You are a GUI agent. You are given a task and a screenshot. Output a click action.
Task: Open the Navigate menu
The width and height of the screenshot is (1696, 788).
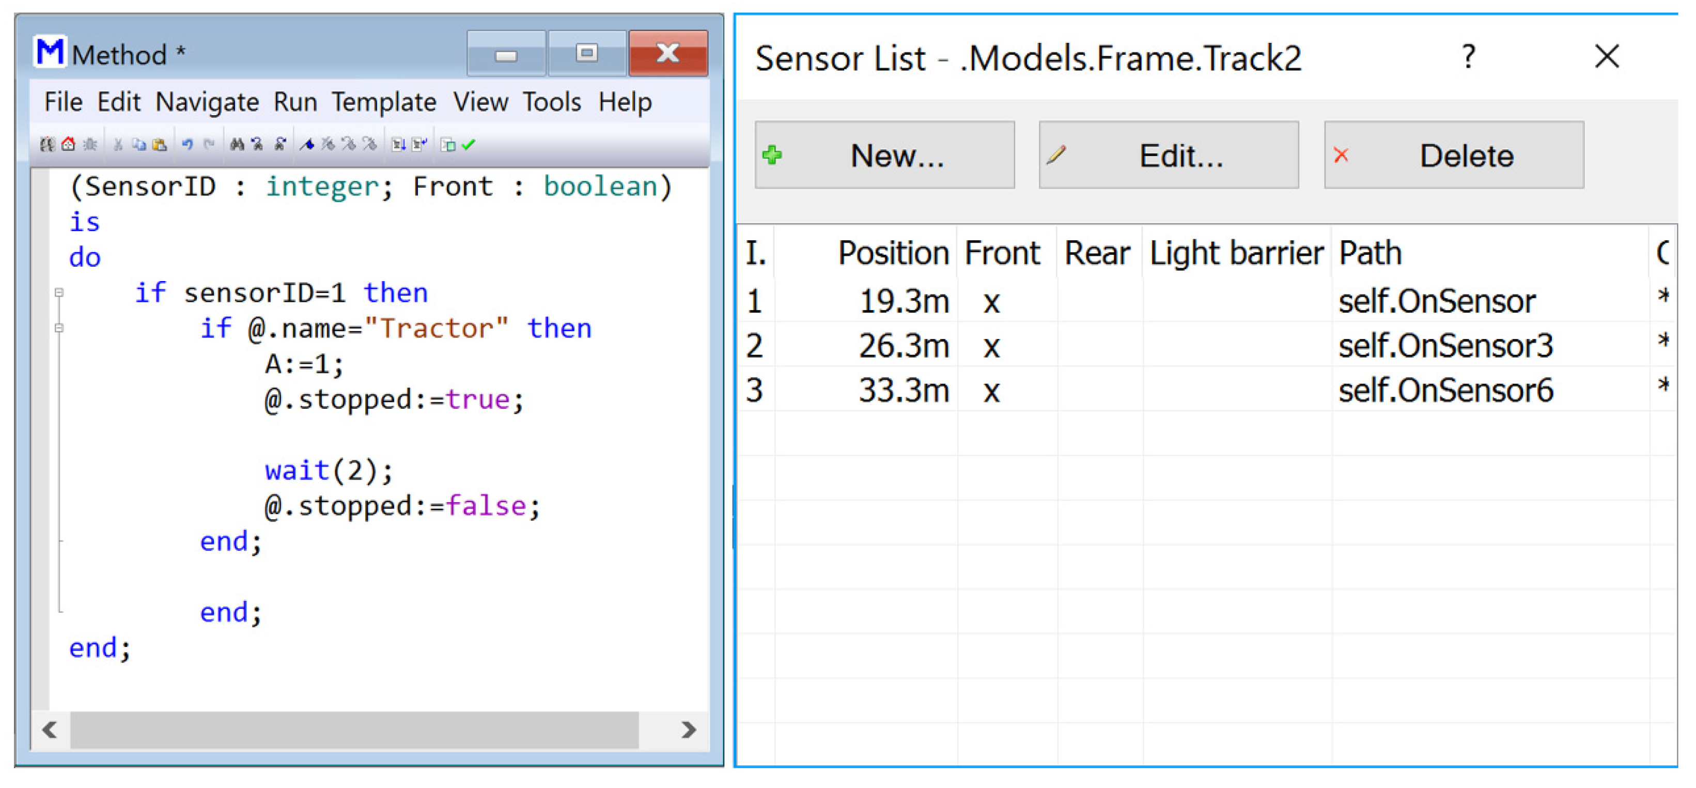(207, 103)
